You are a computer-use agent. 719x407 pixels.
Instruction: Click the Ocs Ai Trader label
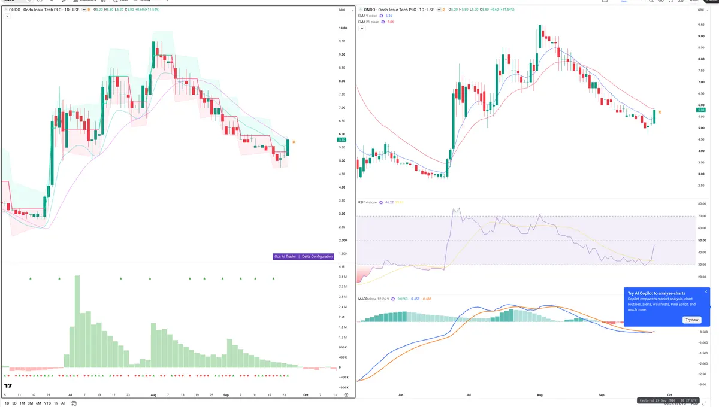point(286,256)
